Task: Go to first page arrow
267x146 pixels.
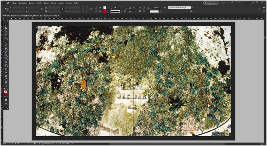Action: [12, 144]
